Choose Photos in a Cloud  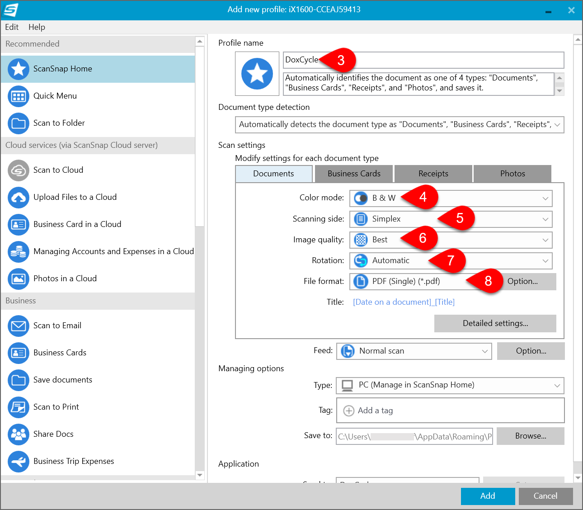[x=65, y=279]
